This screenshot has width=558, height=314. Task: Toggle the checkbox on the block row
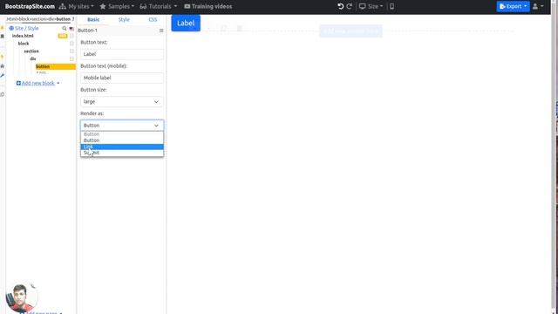pos(71,44)
